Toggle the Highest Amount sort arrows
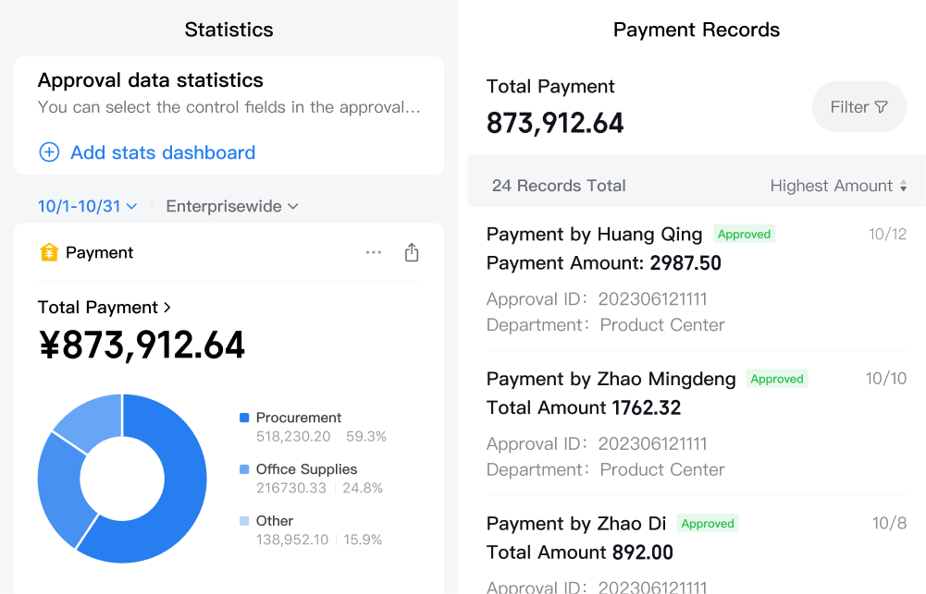 click(x=903, y=186)
